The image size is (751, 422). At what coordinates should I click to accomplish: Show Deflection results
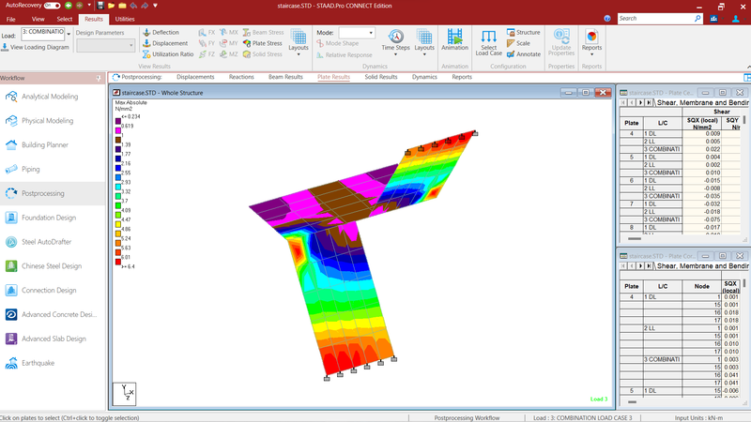161,32
